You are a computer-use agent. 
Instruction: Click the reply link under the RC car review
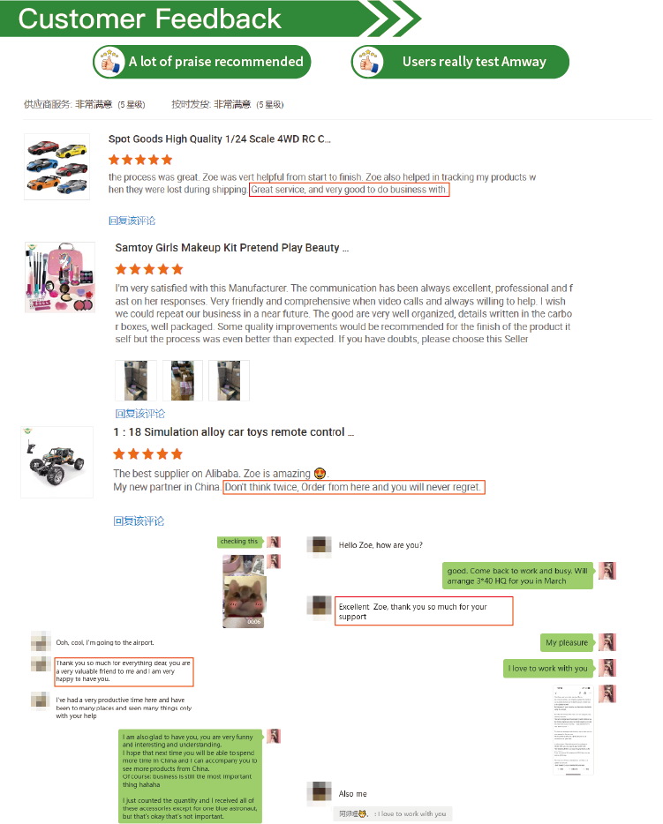pos(132,221)
